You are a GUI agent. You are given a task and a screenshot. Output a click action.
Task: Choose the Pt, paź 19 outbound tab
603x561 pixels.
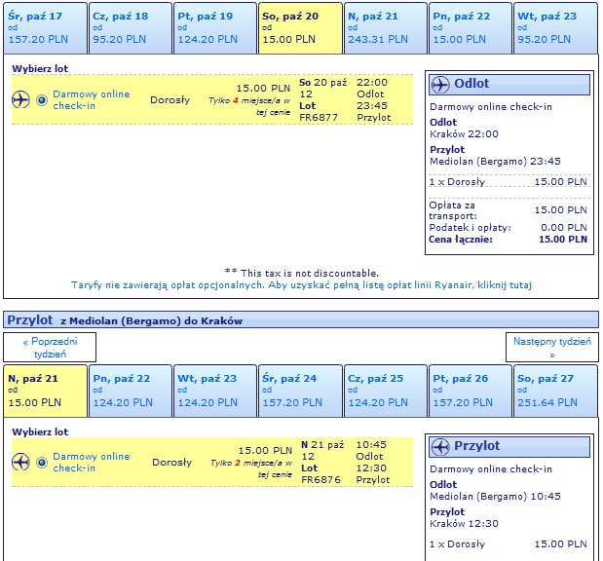click(215, 28)
